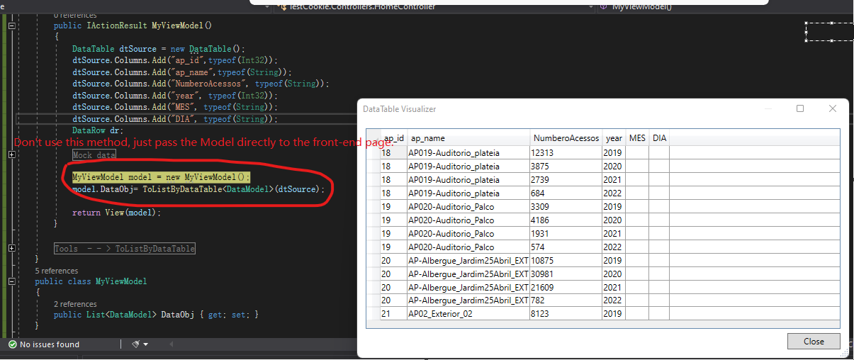Click the Columns.Add("DIA") code line
The height and width of the screenshot is (360, 854).
[175, 119]
